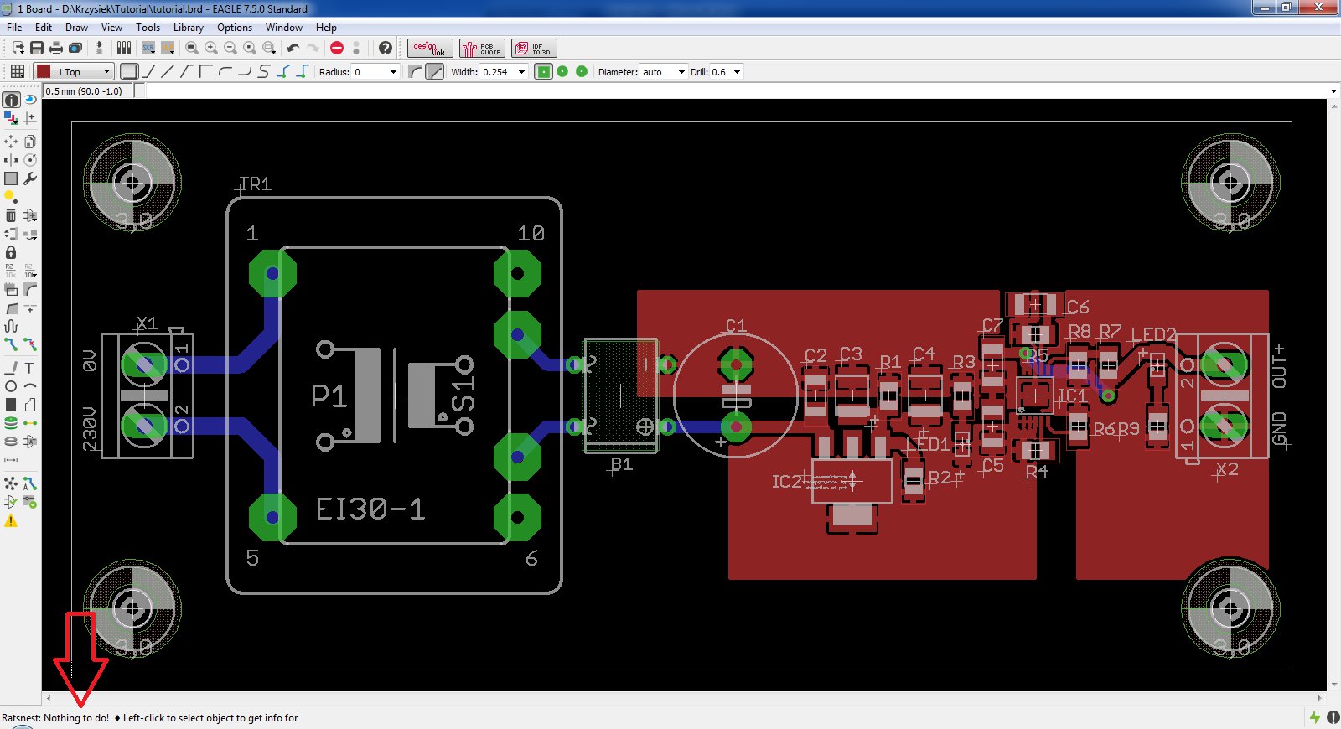The width and height of the screenshot is (1341, 729).
Task: Choose the round miter style
Action: (416, 72)
